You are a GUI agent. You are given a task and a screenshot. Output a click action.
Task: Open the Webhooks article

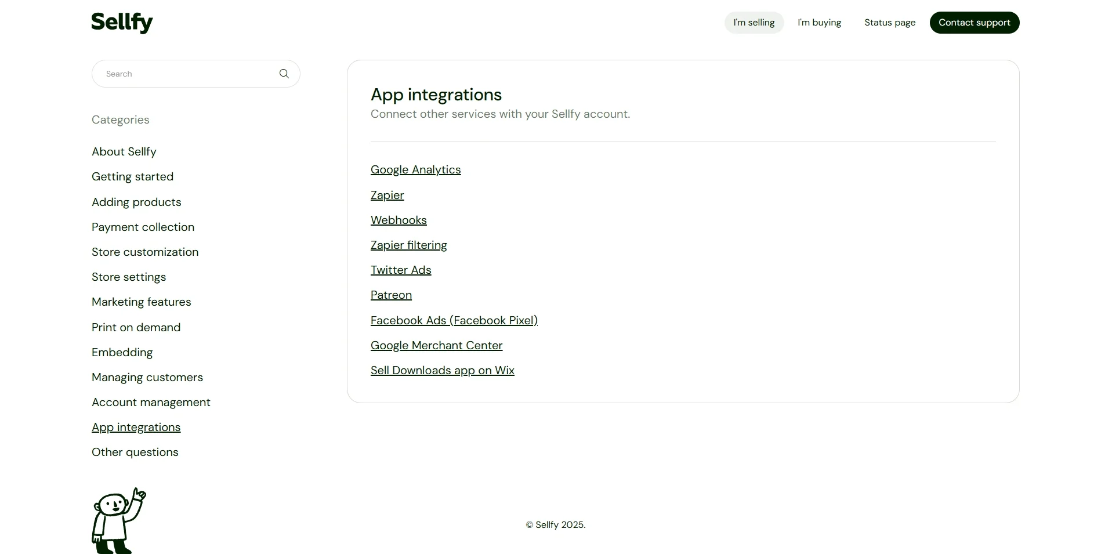399,220
